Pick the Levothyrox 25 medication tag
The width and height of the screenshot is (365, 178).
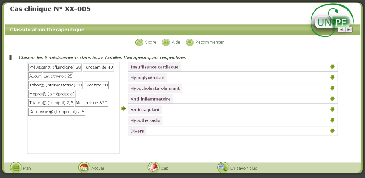click(58, 76)
